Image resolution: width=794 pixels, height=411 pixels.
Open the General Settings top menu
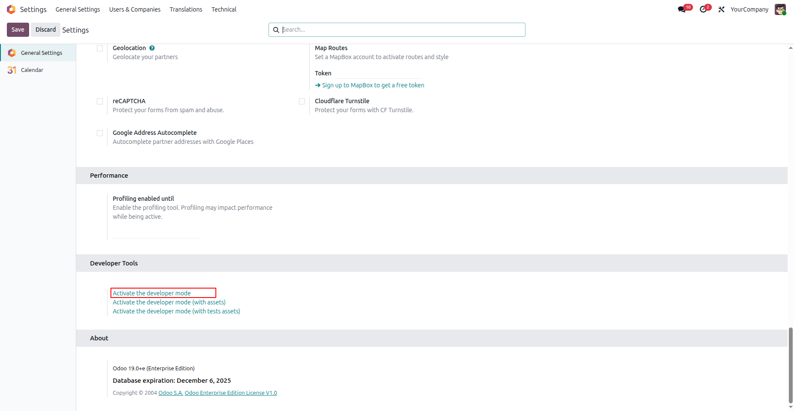tap(78, 9)
